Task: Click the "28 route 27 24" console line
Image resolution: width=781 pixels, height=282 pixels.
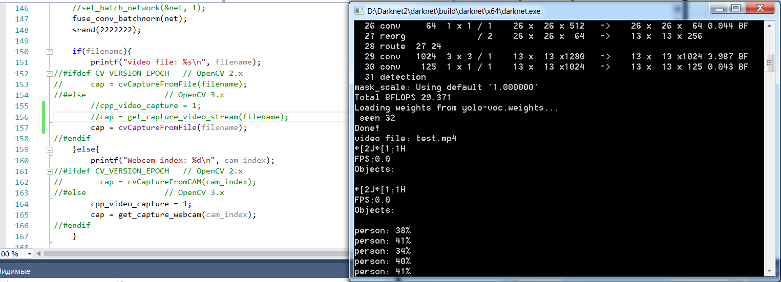Action: click(403, 46)
